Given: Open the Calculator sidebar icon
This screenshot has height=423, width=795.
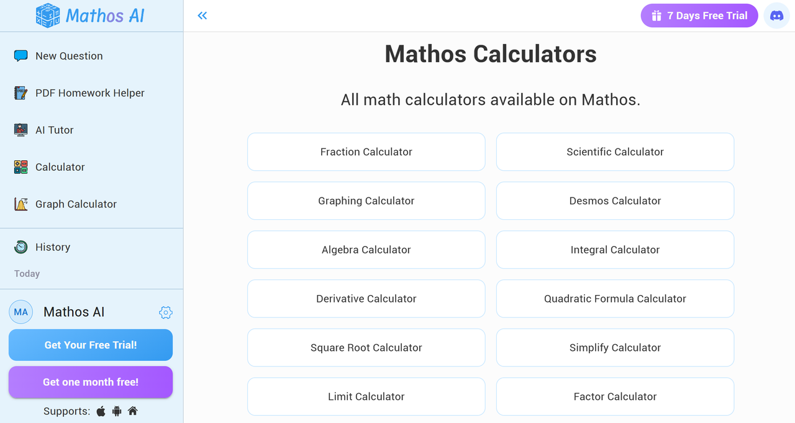Looking at the screenshot, I should tap(20, 167).
